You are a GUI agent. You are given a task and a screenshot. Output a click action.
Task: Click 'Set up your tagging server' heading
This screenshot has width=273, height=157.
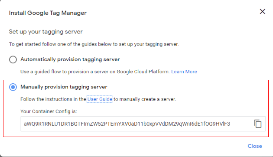46,32
